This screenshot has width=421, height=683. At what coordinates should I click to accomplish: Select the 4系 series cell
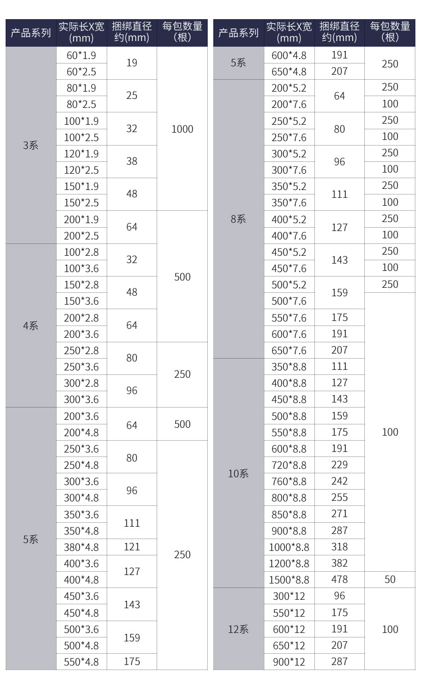[x=31, y=325]
